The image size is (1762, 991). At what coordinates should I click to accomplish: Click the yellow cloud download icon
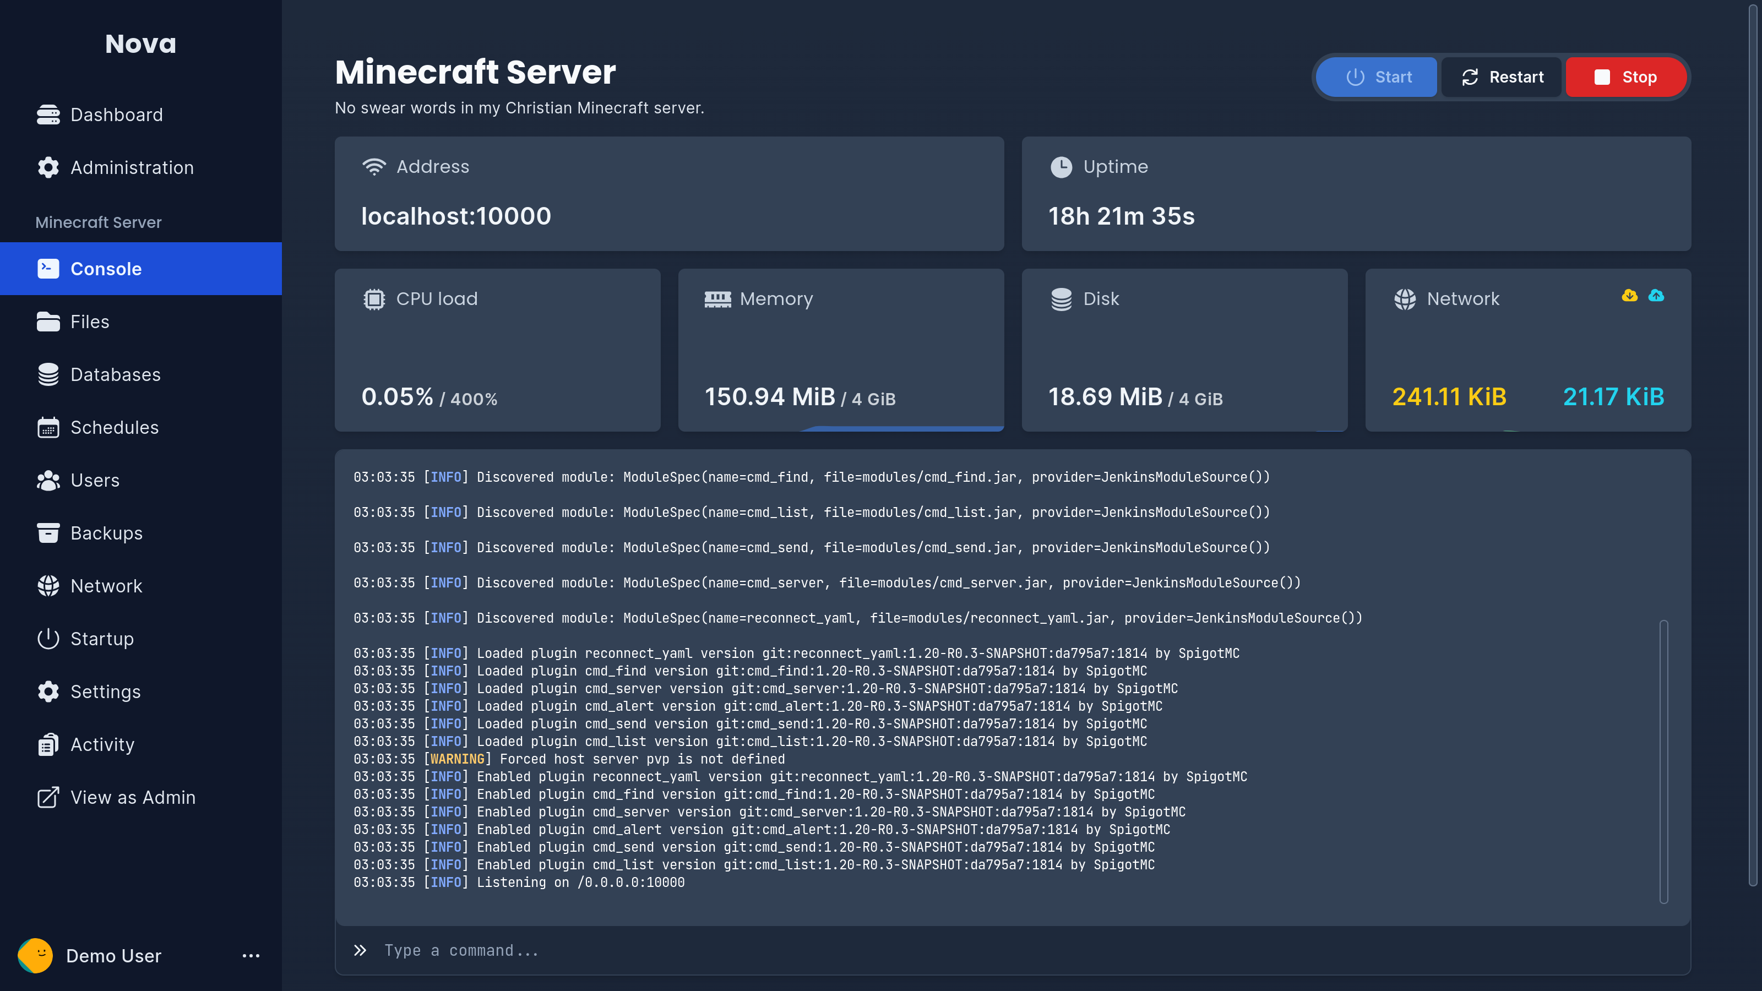coord(1629,296)
